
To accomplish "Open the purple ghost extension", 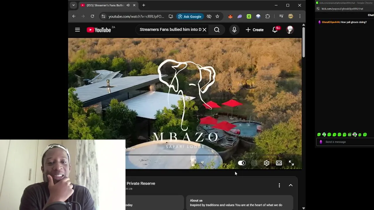I will [x=240, y=17].
